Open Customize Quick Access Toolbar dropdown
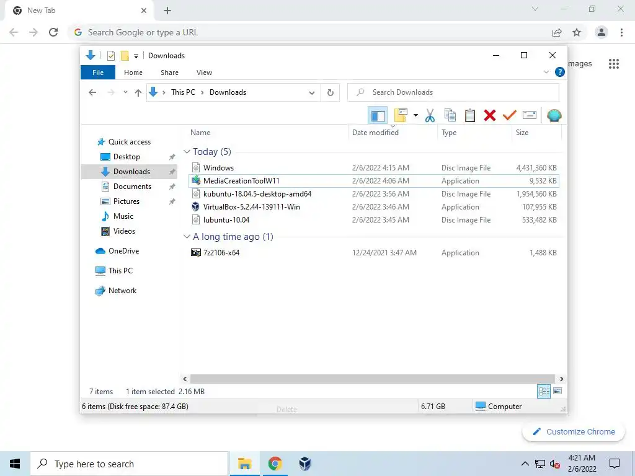Image resolution: width=635 pixels, height=476 pixels. click(136, 56)
